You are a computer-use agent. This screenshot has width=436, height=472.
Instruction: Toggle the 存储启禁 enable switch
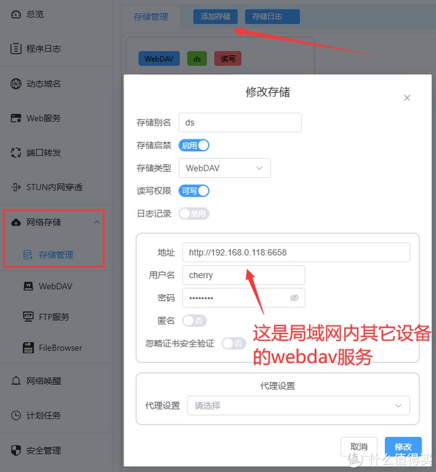[x=194, y=145]
